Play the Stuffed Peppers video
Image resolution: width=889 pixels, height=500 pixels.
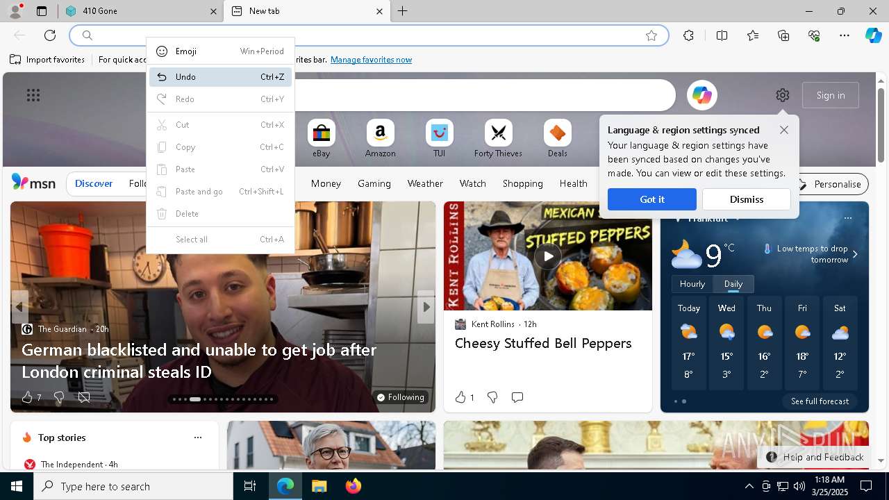click(x=548, y=256)
